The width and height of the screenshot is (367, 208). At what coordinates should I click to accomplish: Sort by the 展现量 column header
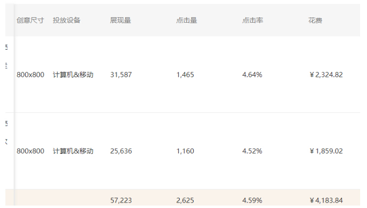point(120,21)
